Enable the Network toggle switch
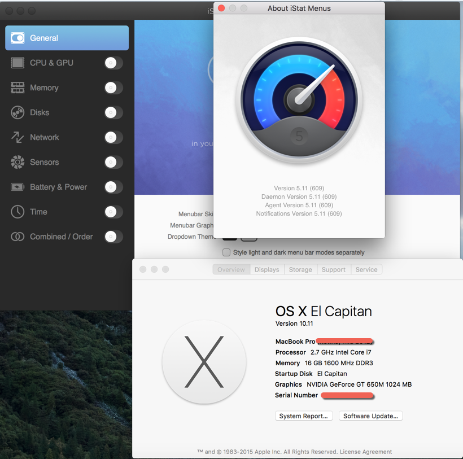Viewport: 463px width, 459px height. [x=113, y=137]
